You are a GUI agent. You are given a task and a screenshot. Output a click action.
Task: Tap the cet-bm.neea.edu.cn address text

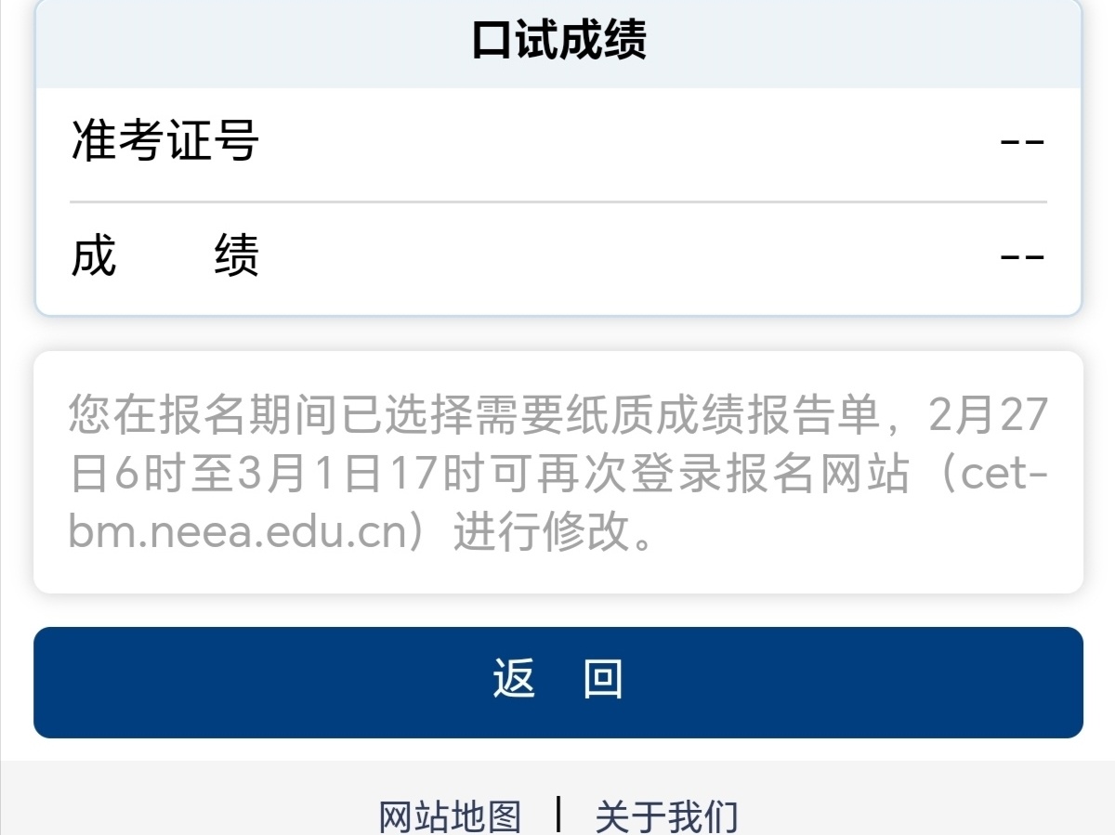242,533
